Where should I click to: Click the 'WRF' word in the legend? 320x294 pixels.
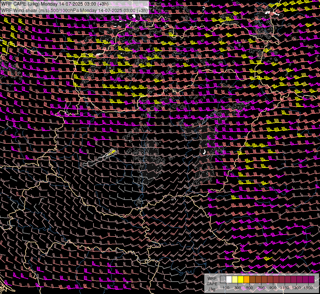[x=212, y=279]
